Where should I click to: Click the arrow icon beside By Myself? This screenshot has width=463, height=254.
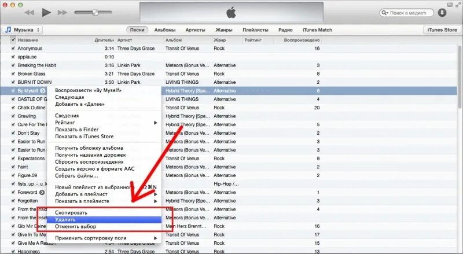tap(43, 91)
